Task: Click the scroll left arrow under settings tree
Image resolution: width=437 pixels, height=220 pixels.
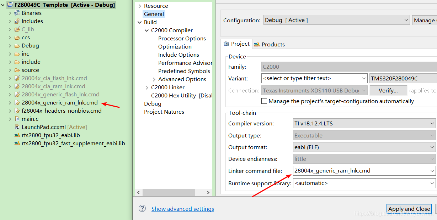Action: pyautogui.click(x=139, y=192)
